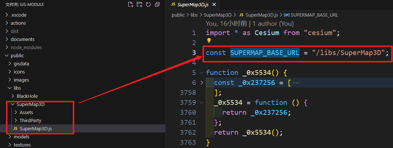Collapse all folders in explorer

[157, 4]
